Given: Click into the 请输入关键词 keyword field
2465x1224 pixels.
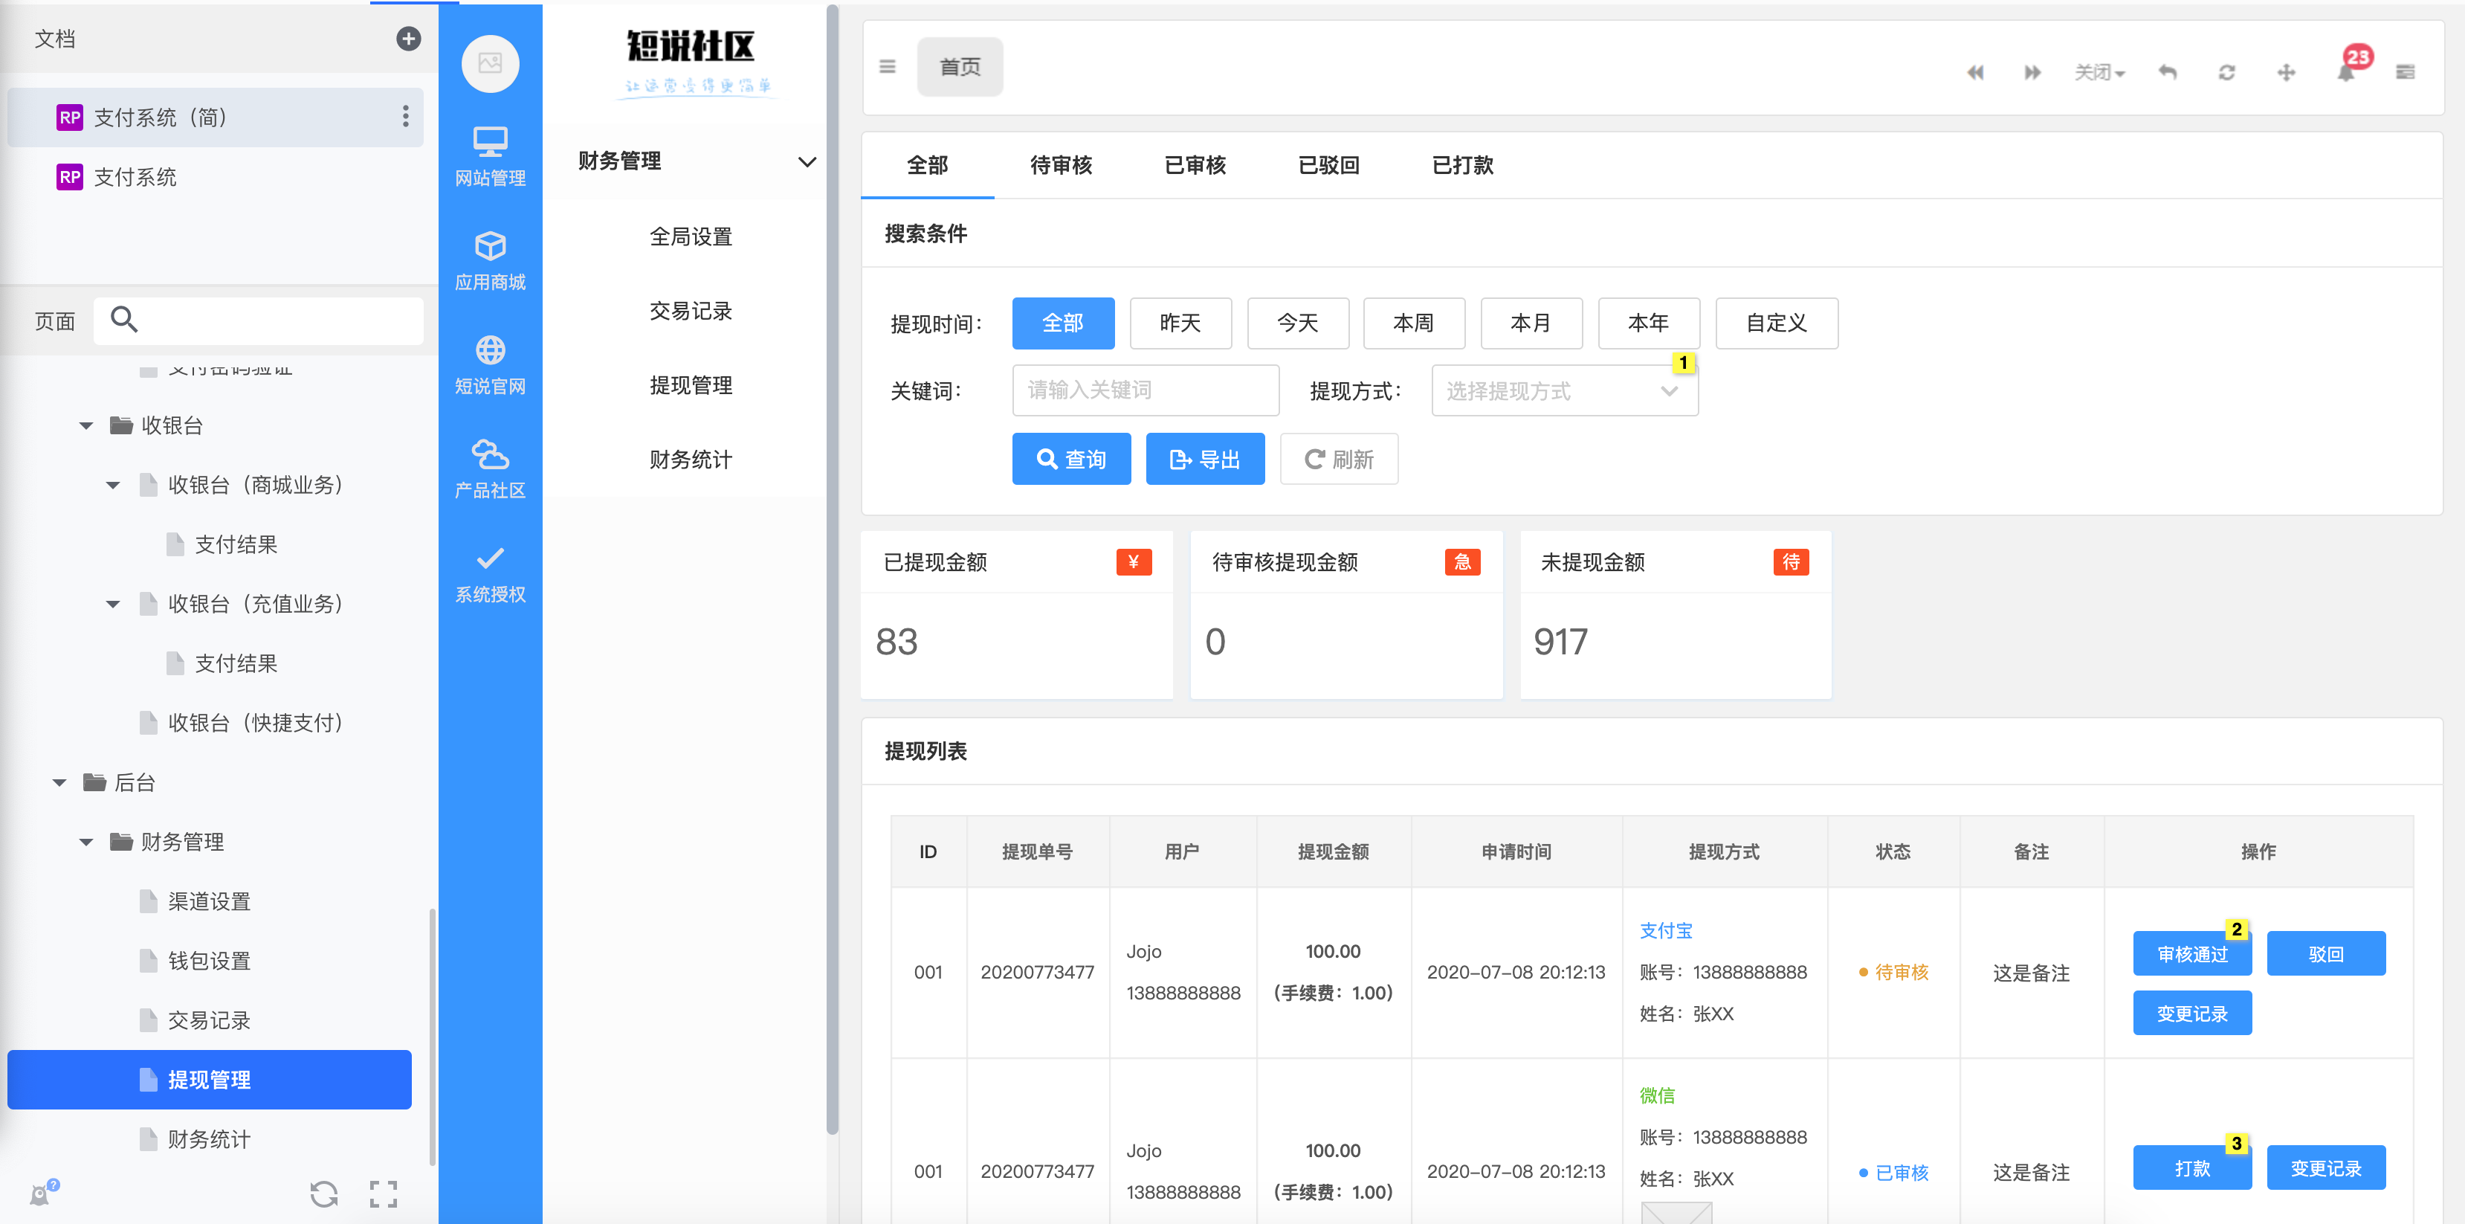Looking at the screenshot, I should coord(1146,390).
